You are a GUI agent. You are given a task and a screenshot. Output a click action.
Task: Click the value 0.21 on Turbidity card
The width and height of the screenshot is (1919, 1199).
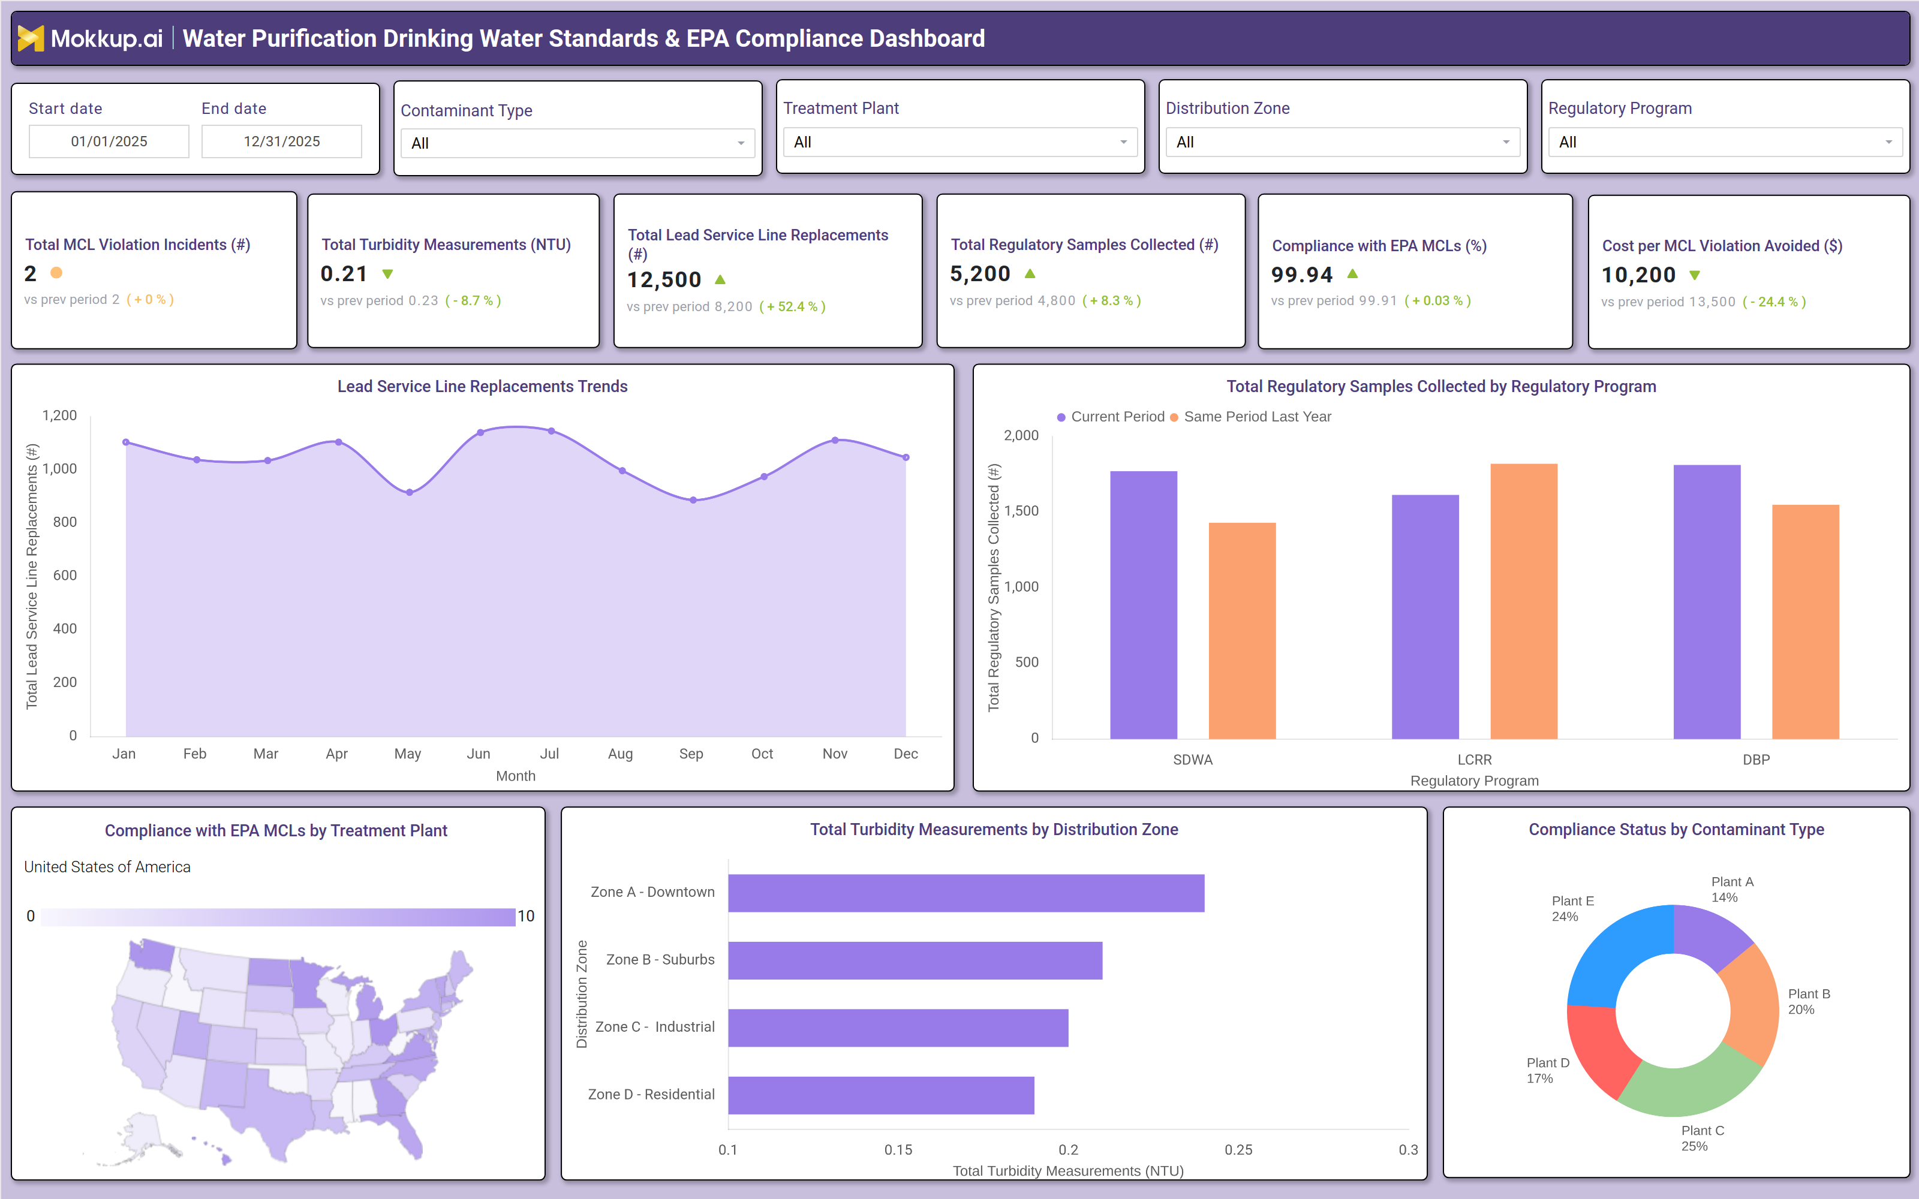click(x=344, y=275)
